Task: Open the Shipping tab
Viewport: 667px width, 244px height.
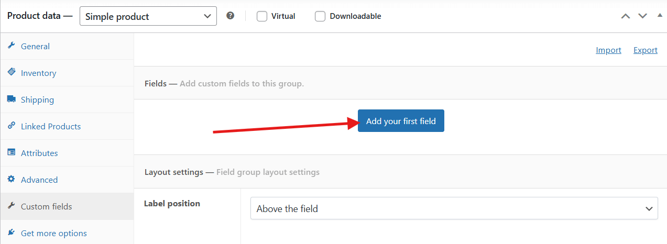Action: tap(37, 99)
